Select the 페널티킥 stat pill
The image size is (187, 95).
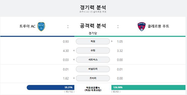[93, 69]
